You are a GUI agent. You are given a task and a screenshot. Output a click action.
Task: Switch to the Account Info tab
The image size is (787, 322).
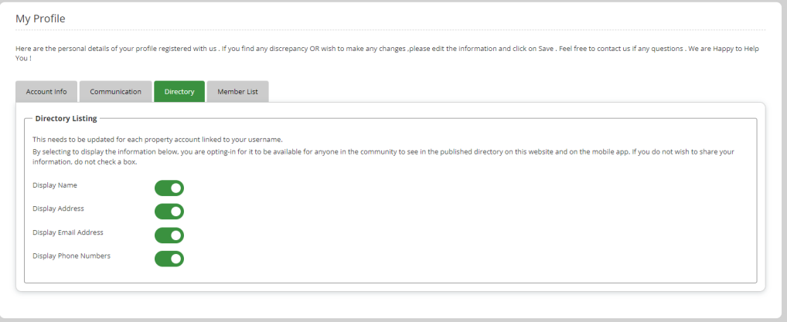[46, 92]
